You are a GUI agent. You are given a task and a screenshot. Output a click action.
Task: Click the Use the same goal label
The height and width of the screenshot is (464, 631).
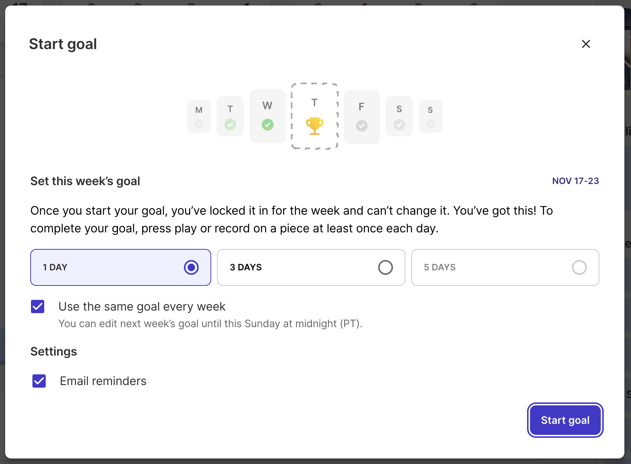click(142, 307)
